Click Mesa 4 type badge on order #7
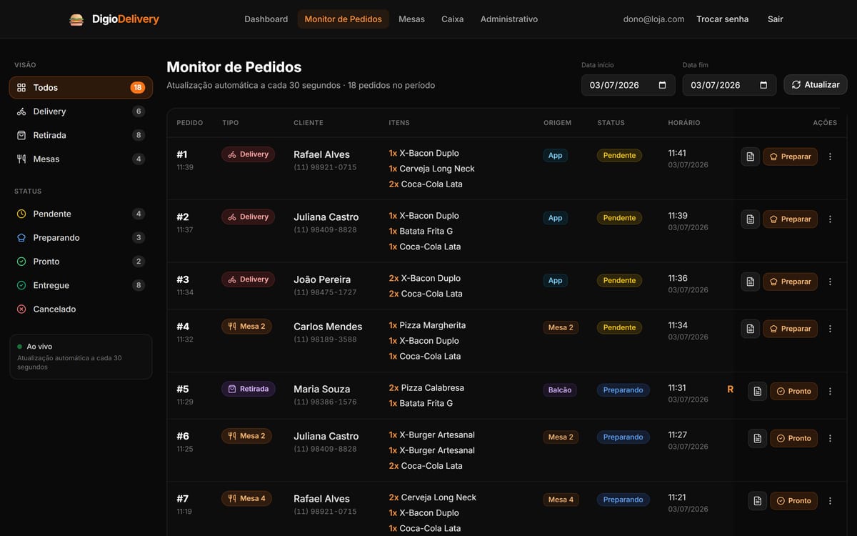857x536 pixels. pos(246,498)
